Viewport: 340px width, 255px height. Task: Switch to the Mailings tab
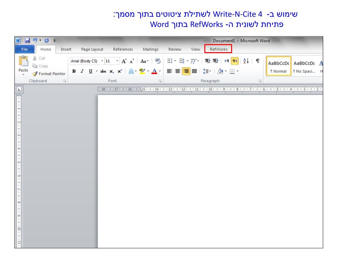151,49
